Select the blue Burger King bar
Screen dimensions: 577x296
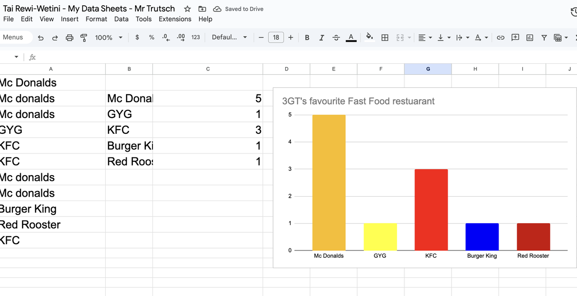[x=482, y=237]
